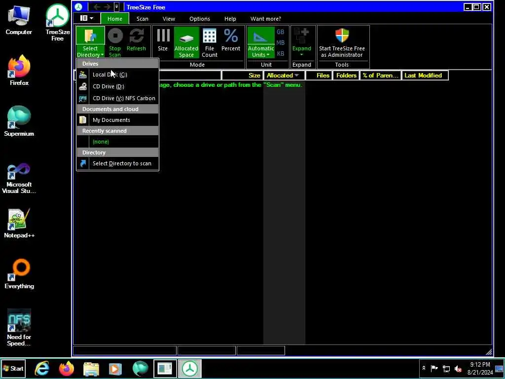This screenshot has width=505, height=379.
Task: Click the (none) recently scanned entry
Action: tap(117, 142)
